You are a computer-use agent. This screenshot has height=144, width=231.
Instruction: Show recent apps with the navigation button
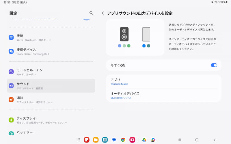tap(179, 140)
